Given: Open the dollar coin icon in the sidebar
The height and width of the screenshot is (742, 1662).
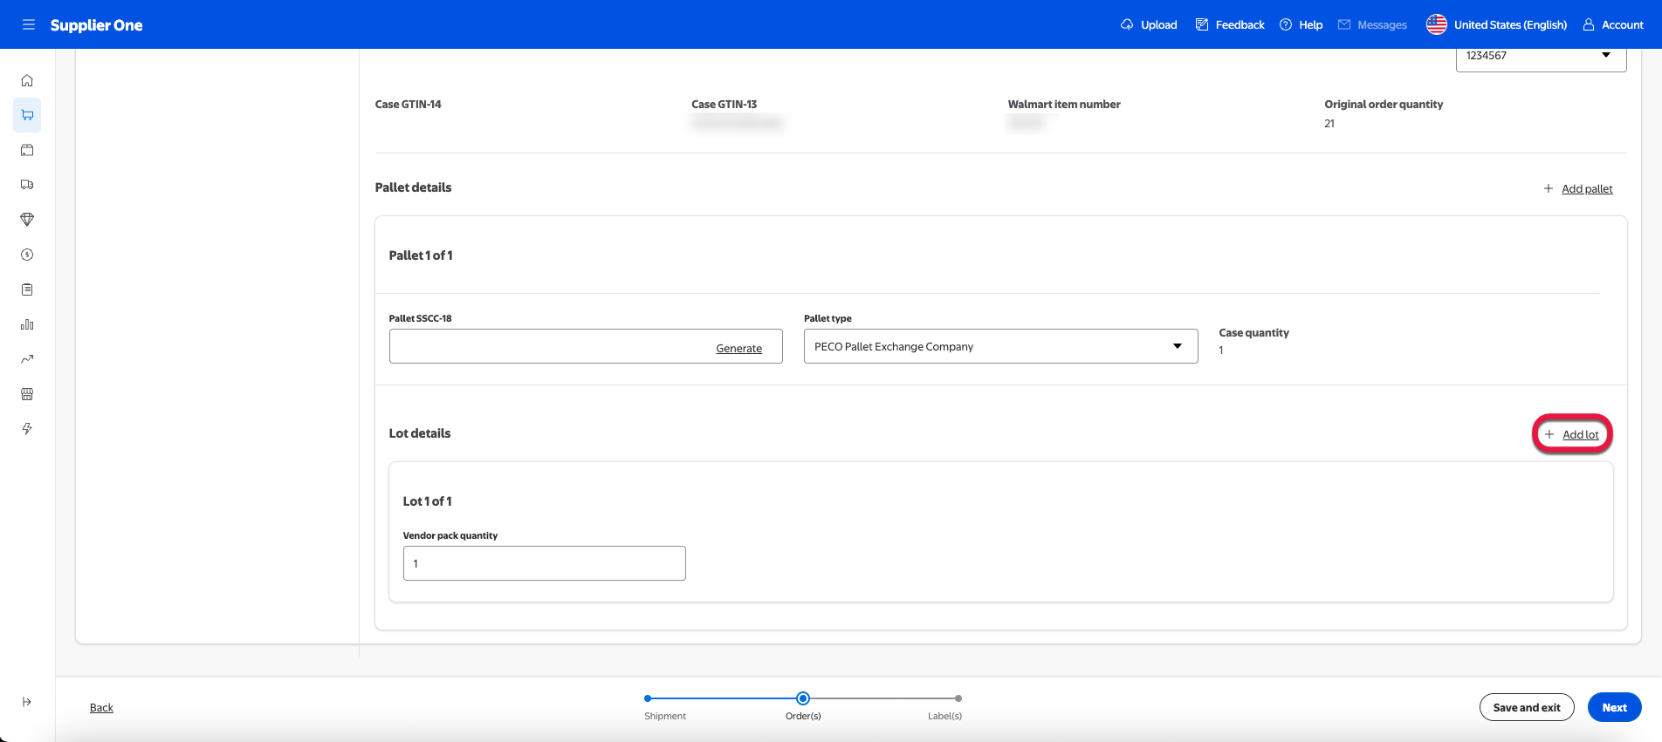Looking at the screenshot, I should pos(27,255).
